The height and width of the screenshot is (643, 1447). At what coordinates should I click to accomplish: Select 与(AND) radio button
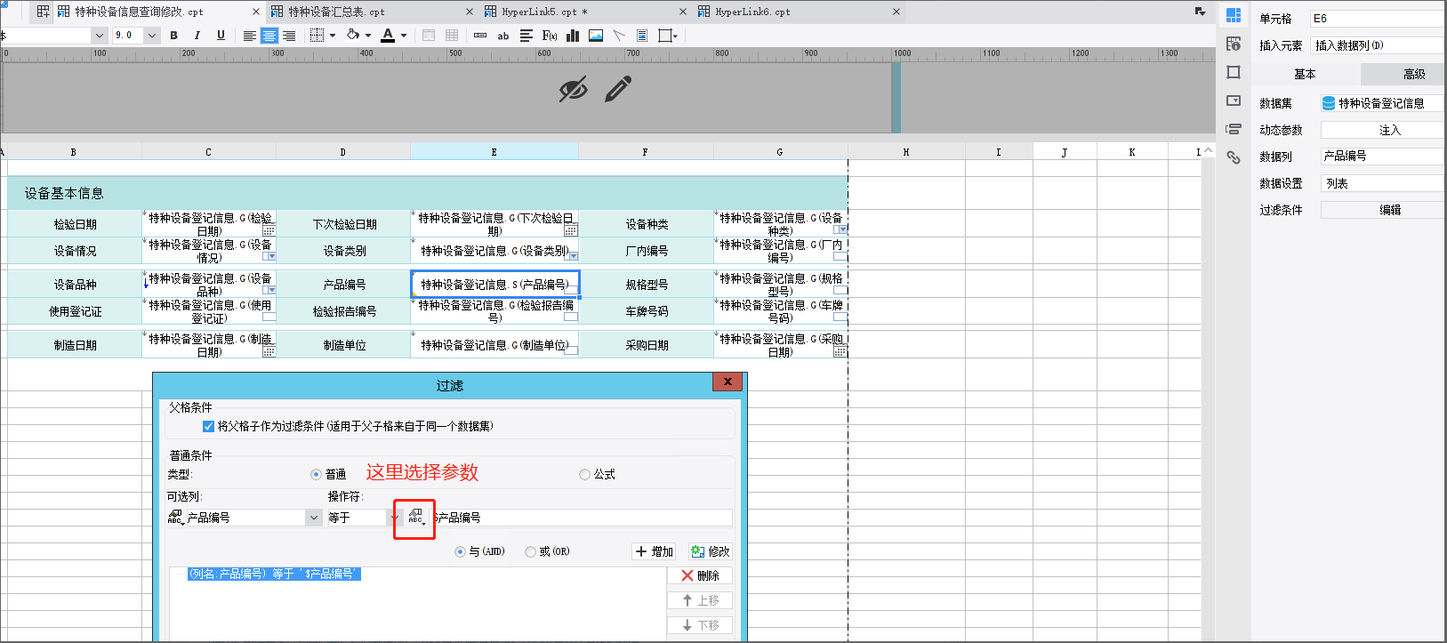click(x=460, y=551)
